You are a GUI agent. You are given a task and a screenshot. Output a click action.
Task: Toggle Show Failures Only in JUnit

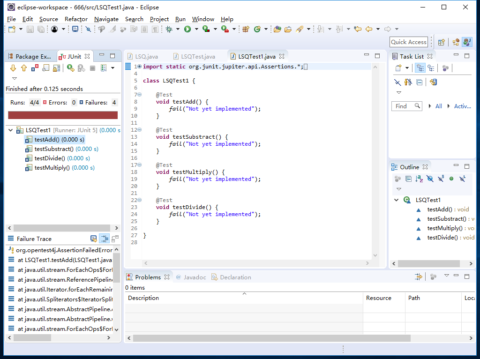[35, 68]
